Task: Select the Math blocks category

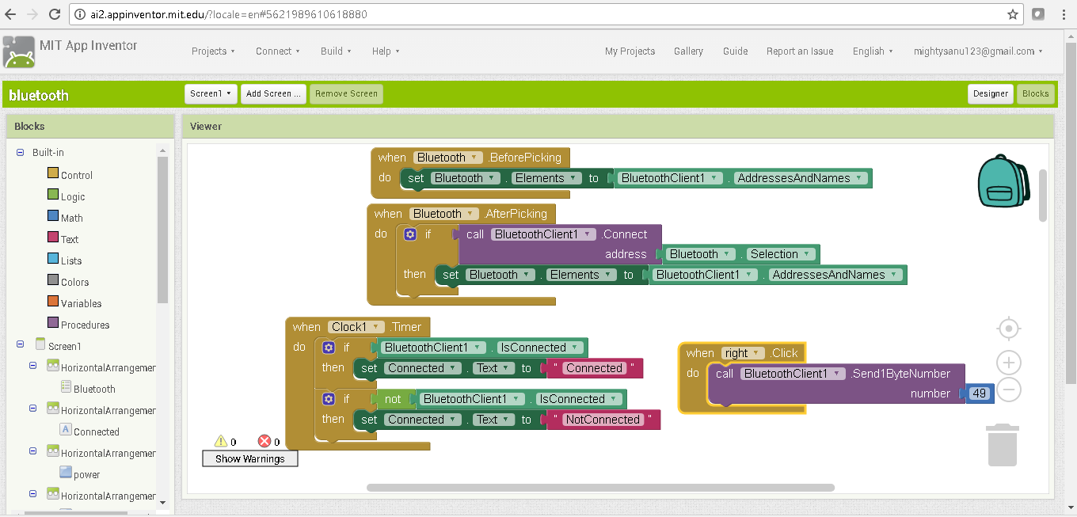Action: click(65, 218)
